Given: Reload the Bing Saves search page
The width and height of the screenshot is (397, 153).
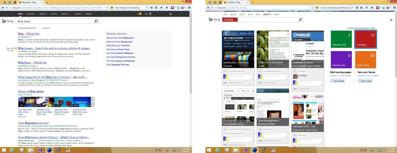Looking at the screenshot, I should coord(107,7).
